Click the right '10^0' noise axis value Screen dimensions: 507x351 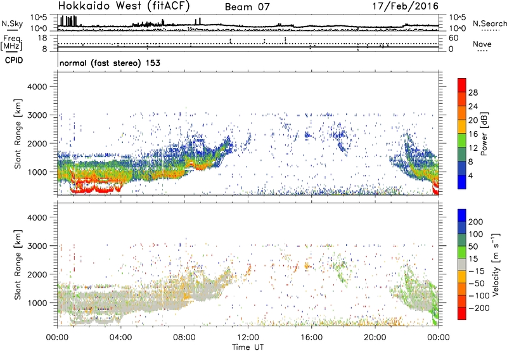coord(458,29)
